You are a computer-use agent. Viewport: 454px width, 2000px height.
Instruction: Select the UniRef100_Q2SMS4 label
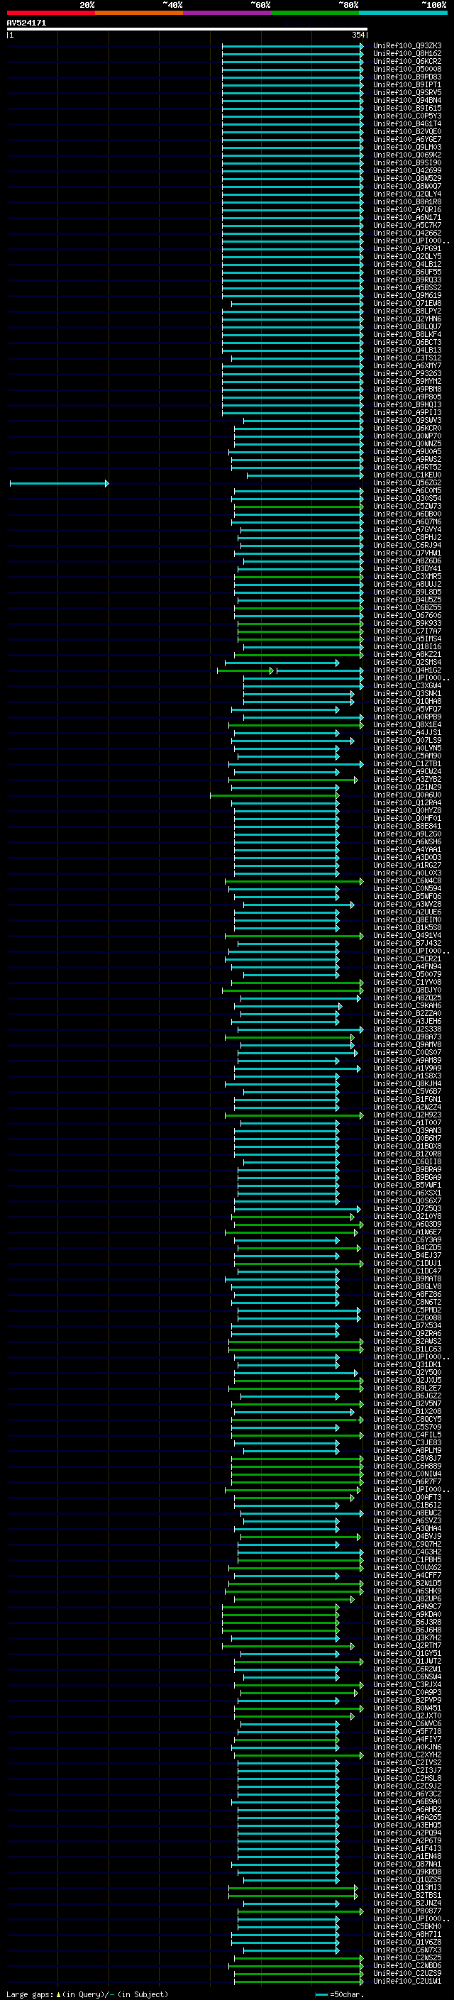coord(406,662)
